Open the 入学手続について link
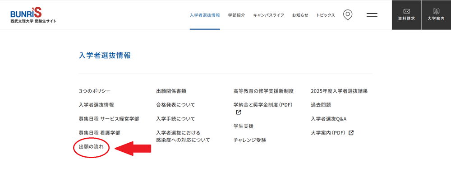The image size is (451, 173). pyautogui.click(x=175, y=119)
